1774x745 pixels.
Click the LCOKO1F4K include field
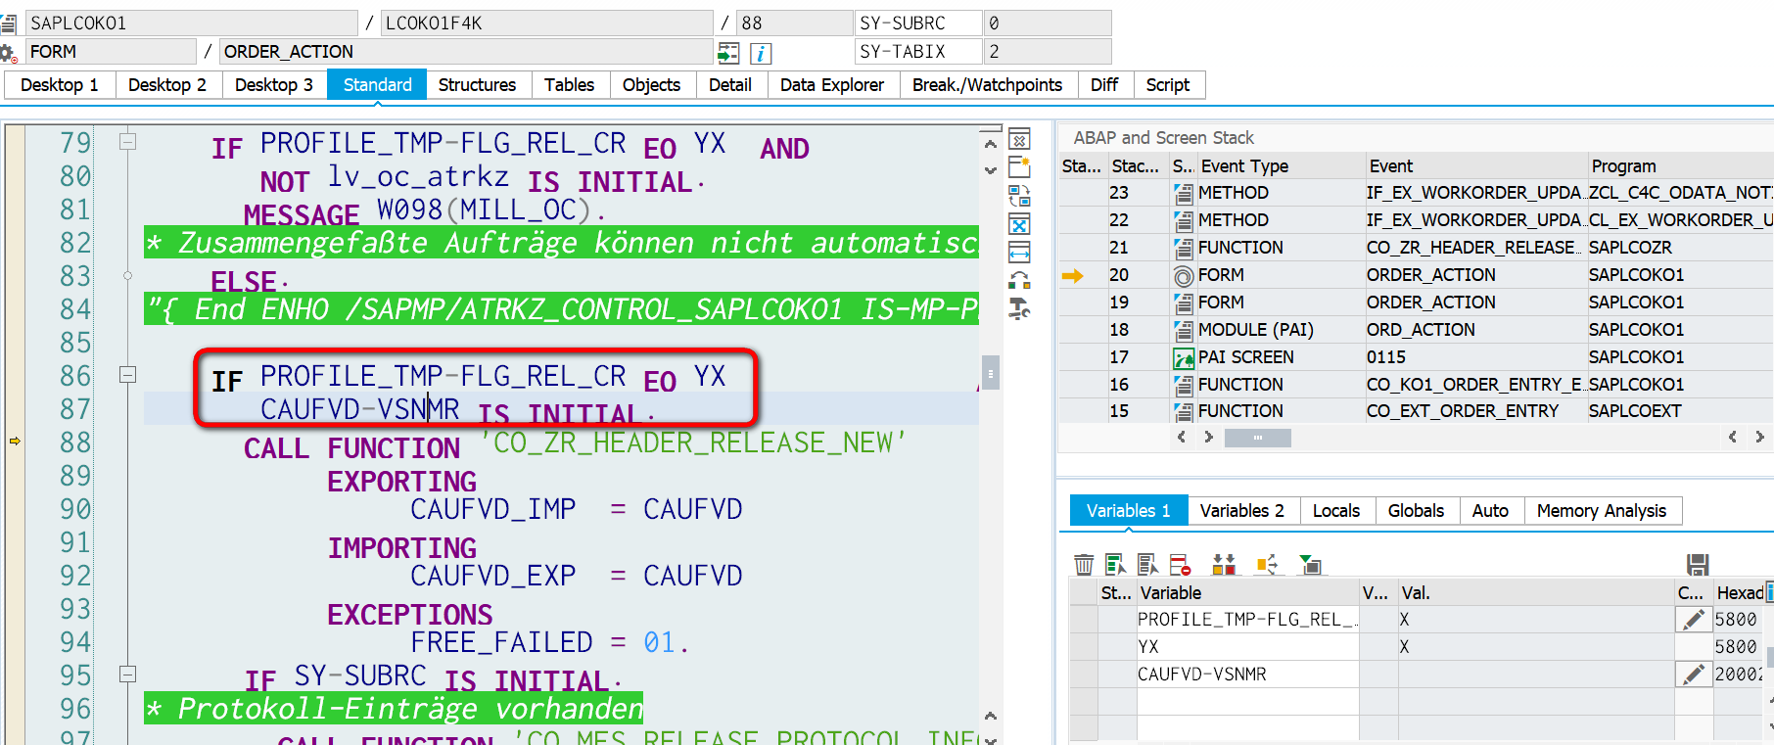pyautogui.click(x=546, y=23)
